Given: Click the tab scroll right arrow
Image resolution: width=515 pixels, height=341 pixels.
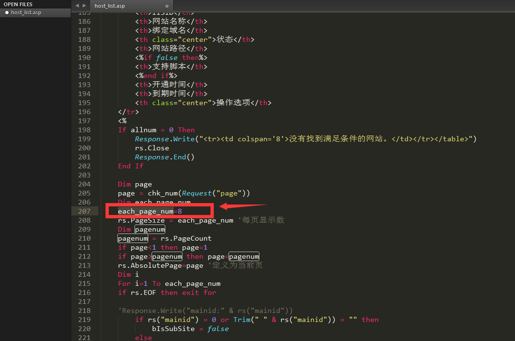Looking at the screenshot, I should [84, 5].
